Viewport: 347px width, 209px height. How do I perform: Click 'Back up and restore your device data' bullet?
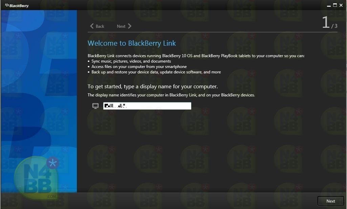[x=156, y=72]
